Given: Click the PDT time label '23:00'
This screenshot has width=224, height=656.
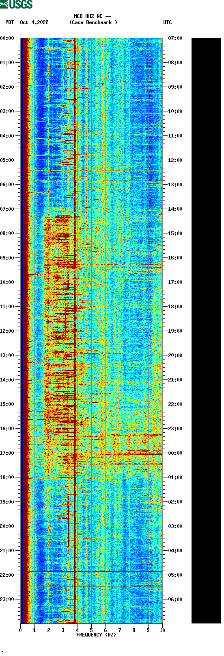Looking at the screenshot, I should tap(7, 599).
